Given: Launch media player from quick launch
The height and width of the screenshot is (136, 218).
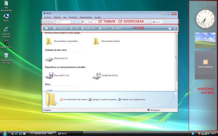Looking at the screenshot, I should coord(24,134).
